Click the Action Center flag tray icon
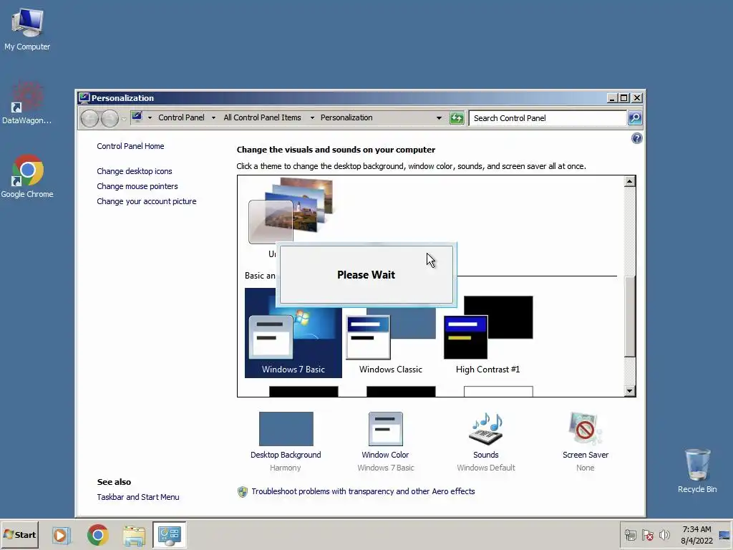733x550 pixels. pyautogui.click(x=647, y=534)
